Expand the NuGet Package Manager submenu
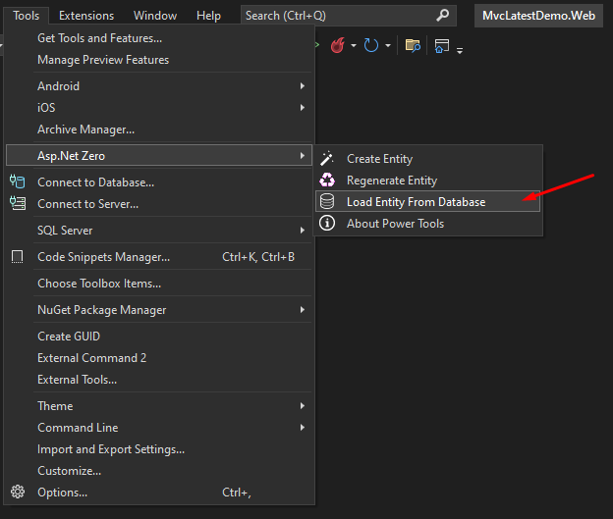Image resolution: width=613 pixels, height=519 pixels. pyautogui.click(x=159, y=310)
